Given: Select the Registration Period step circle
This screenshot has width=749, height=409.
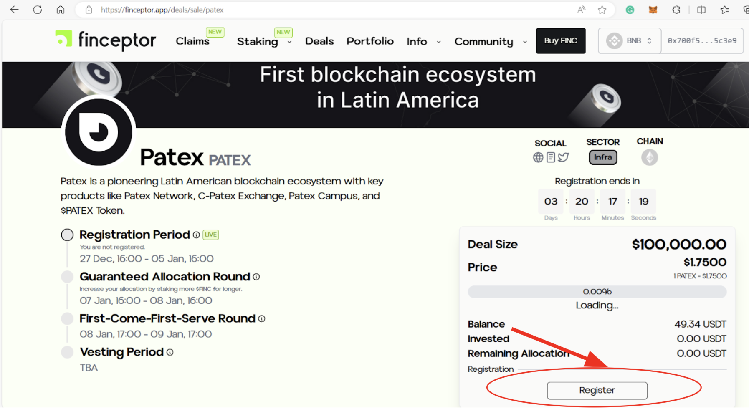Looking at the screenshot, I should [x=67, y=235].
